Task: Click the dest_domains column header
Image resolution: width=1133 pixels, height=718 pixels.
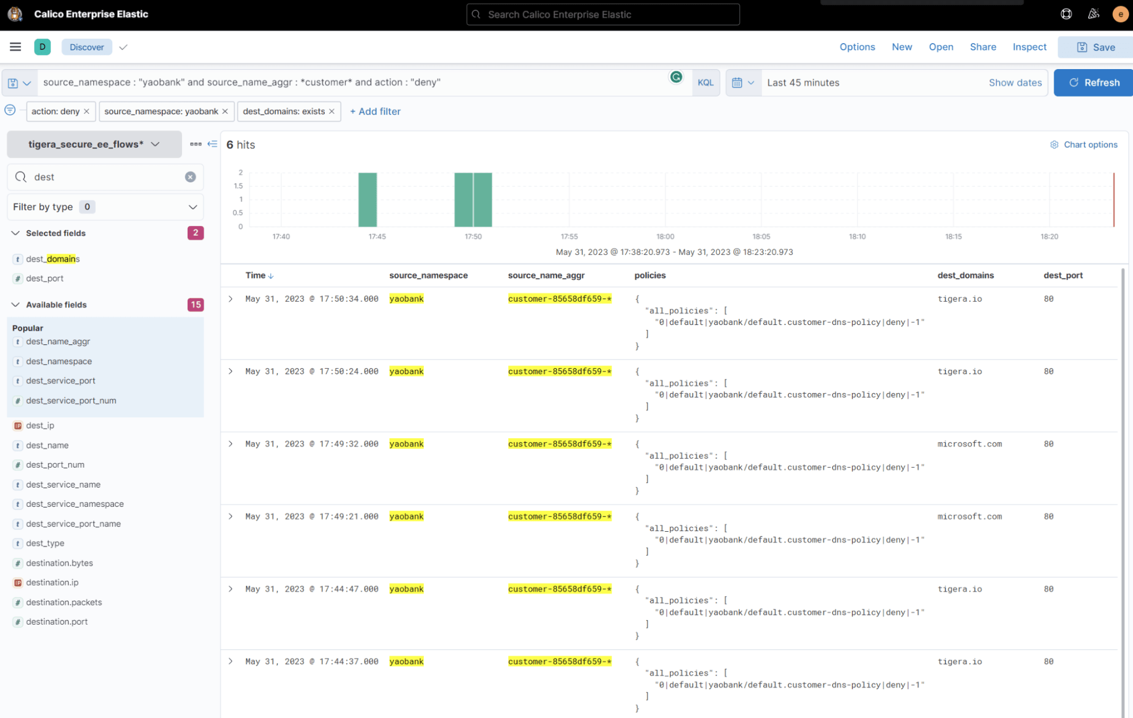Action: (x=966, y=276)
